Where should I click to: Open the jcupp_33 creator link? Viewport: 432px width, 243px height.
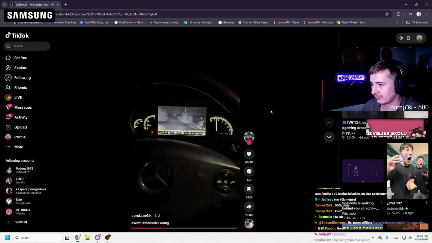(x=348, y=133)
